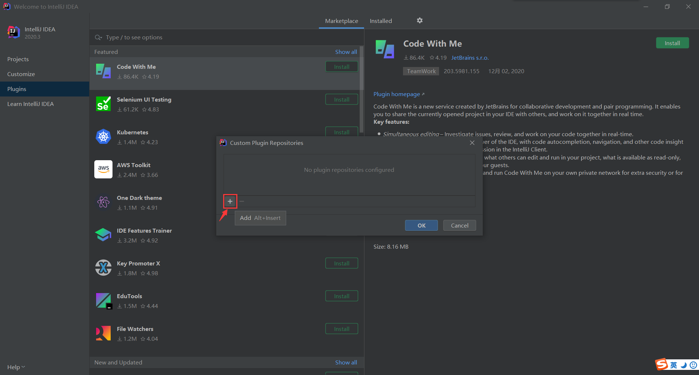This screenshot has height=375, width=699.
Task: Switch to the Marketplace tab
Action: tap(341, 21)
